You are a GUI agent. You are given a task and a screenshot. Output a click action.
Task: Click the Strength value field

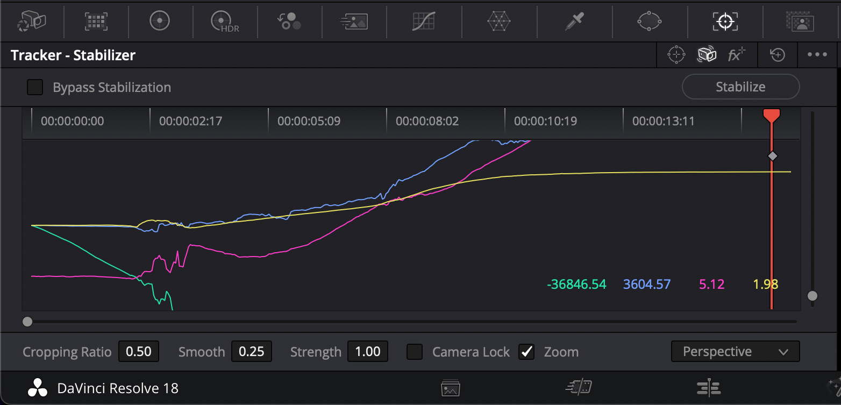point(368,352)
